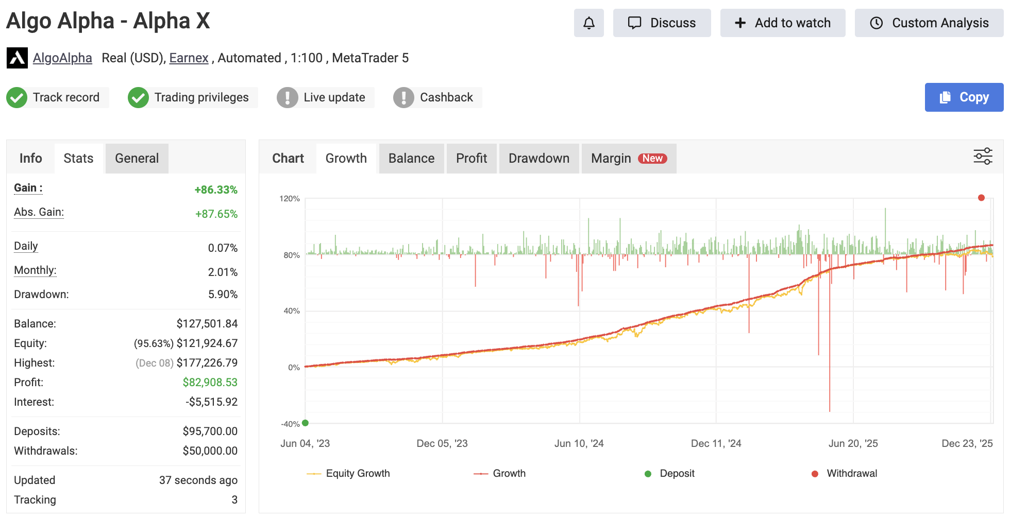1010x519 pixels.
Task: Click the $127,501.84 balance value
Action: [x=207, y=324]
